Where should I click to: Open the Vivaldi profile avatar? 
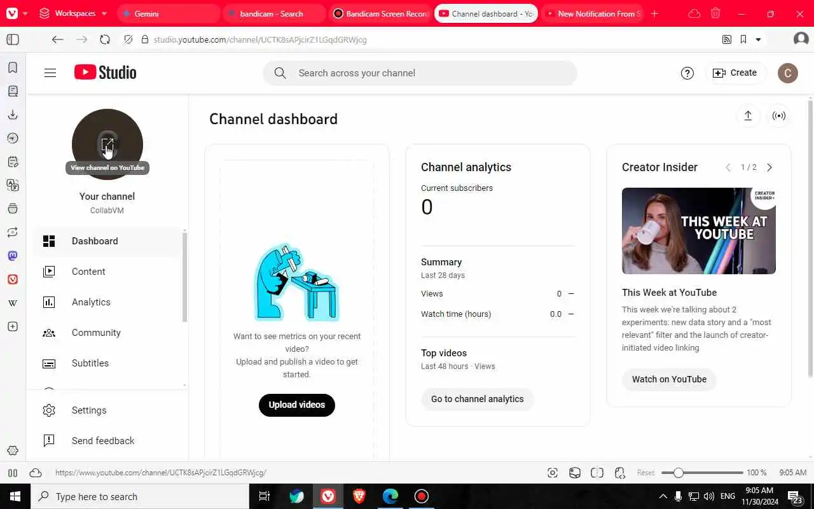tap(801, 39)
